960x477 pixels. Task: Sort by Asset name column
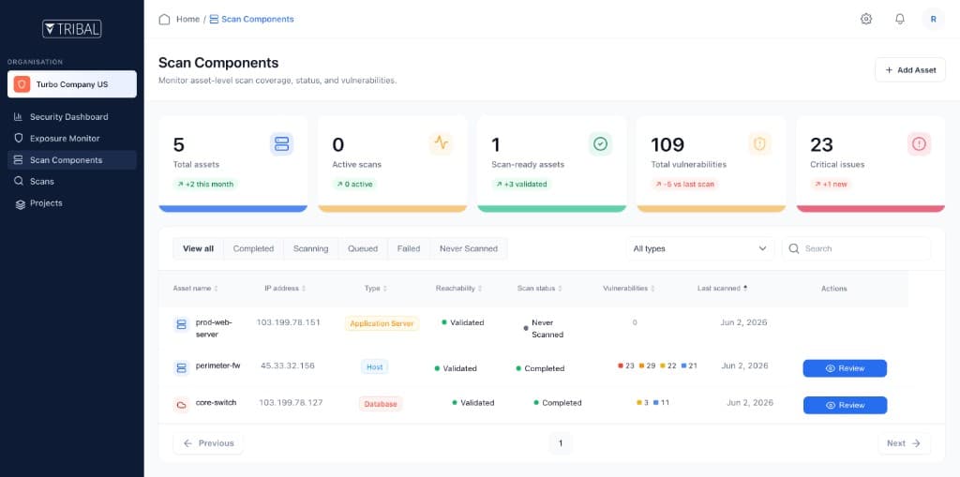pyautogui.click(x=195, y=289)
